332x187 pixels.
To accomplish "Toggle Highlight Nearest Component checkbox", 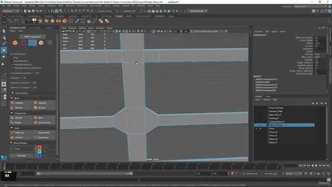I will coord(12,68).
